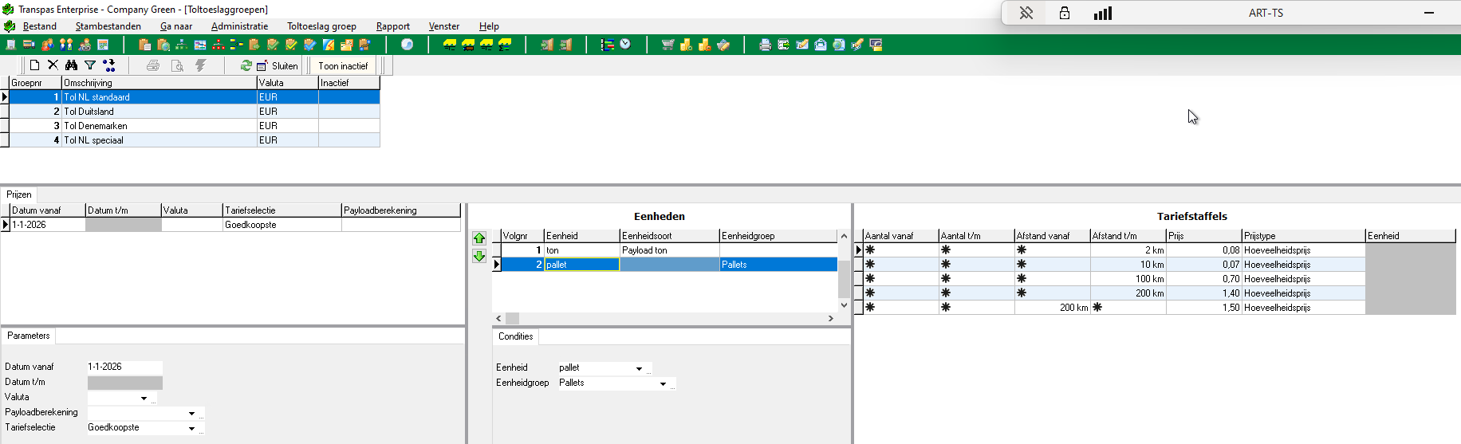Open the red hierarchy chart icon

[x=218, y=45]
